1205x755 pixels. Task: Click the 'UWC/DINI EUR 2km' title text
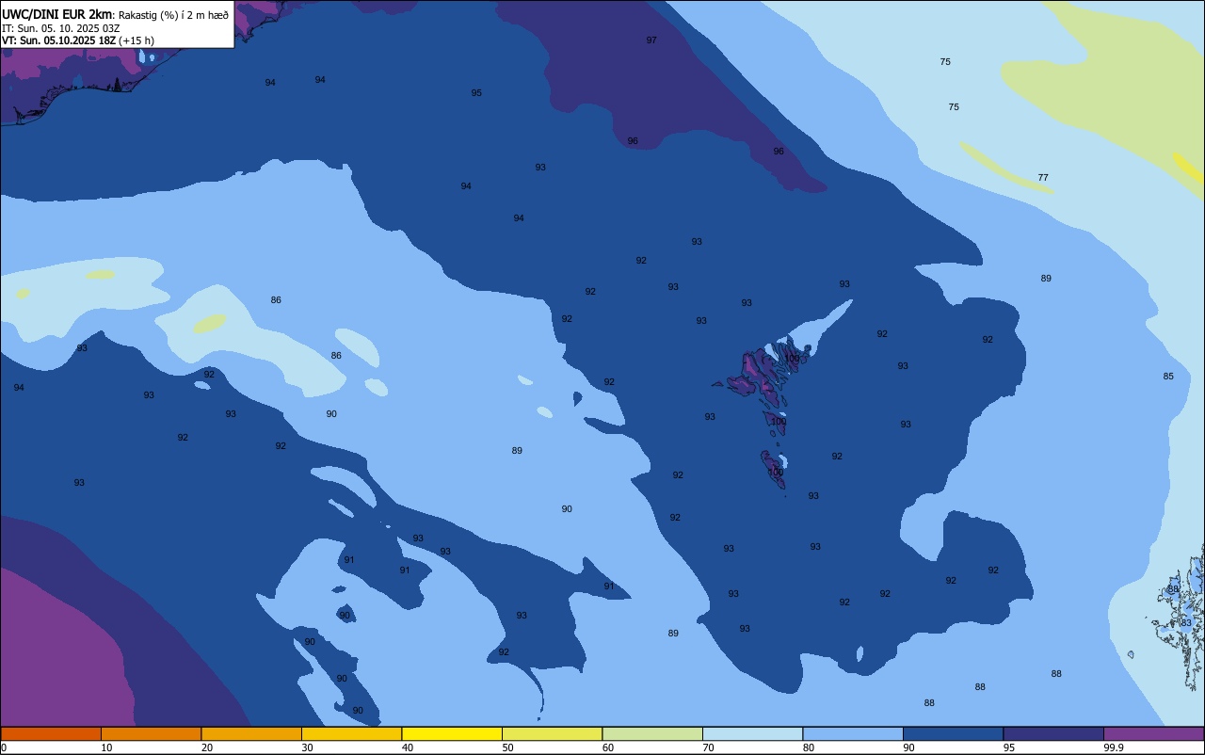pos(57,14)
